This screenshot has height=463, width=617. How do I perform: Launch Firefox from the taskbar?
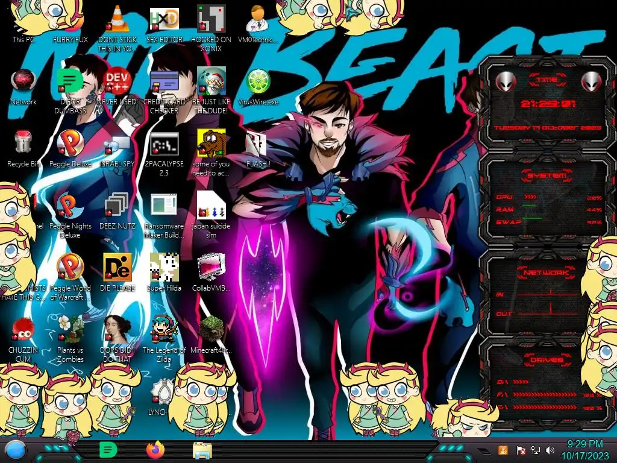pos(155,450)
